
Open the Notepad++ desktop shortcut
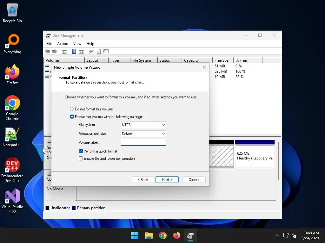click(12, 137)
